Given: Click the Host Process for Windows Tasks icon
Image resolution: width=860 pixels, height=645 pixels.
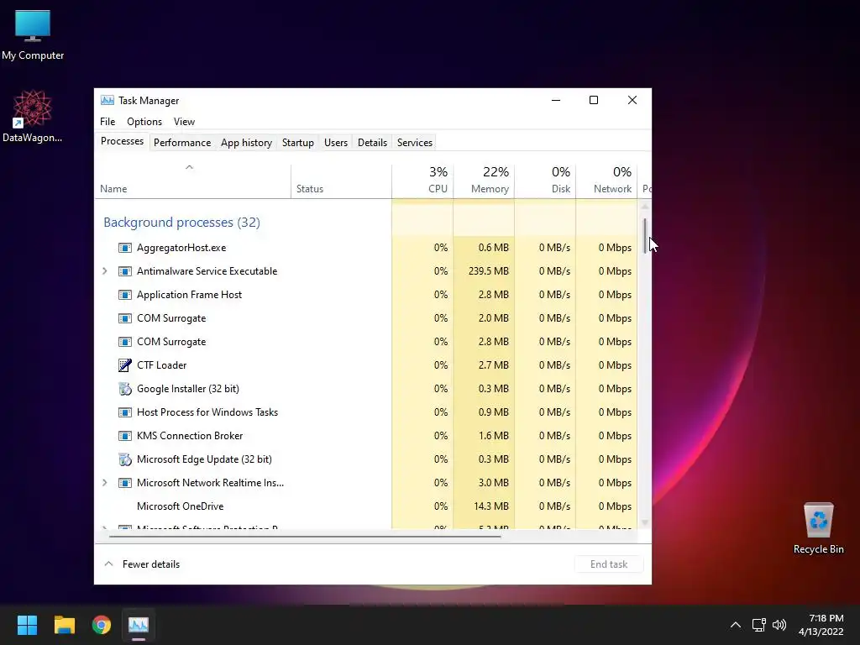Looking at the screenshot, I should 125,412.
